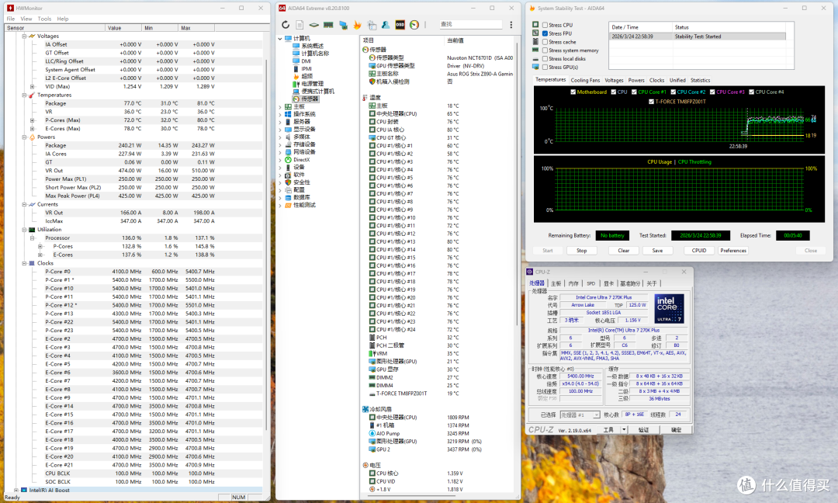The width and height of the screenshot is (838, 503).
Task: Click the flame stability test toolbar icon
Action: [357, 25]
